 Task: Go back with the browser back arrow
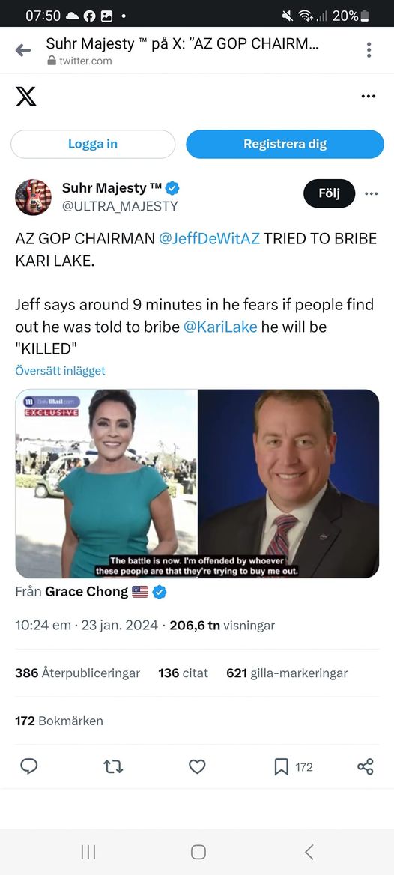coord(23,50)
